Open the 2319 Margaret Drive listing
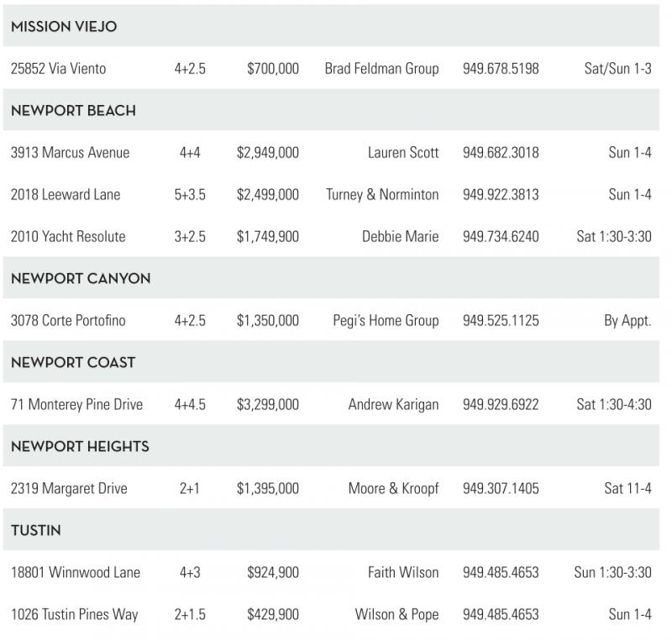The image size is (672, 641). (69, 489)
